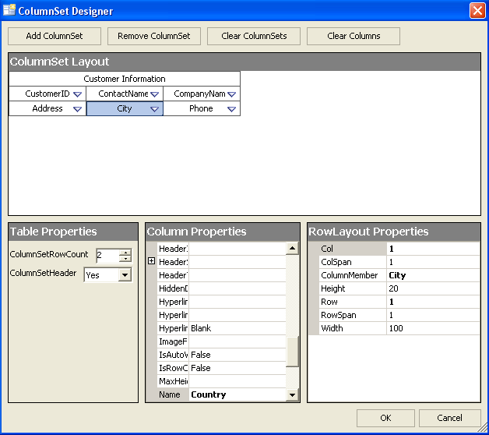The width and height of the screenshot is (489, 435).
Task: Select the ImageF property row
Action: tap(221, 341)
